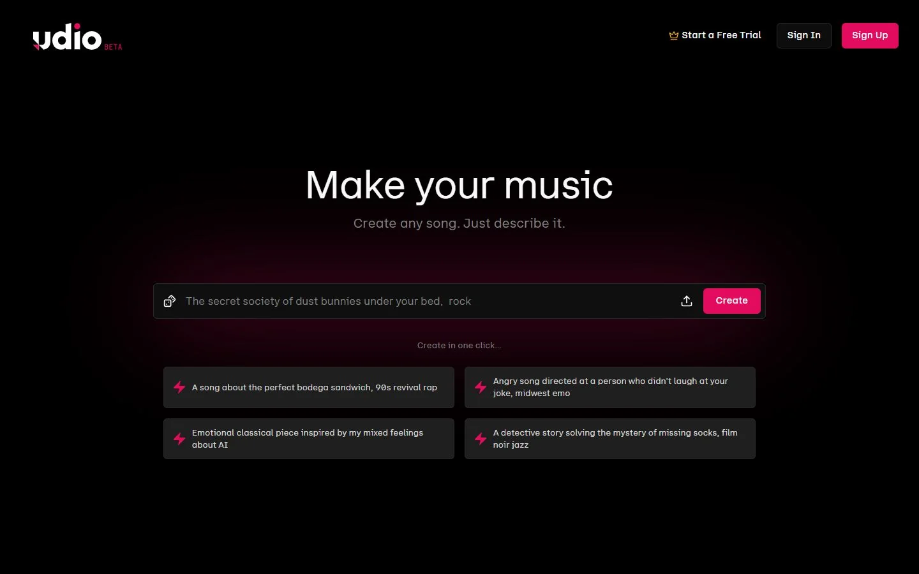Choose the emotional classical piece about AI suggestion

[x=309, y=439]
